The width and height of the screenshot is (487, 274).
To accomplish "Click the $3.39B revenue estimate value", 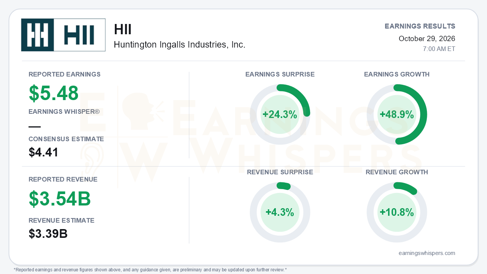I will (48, 234).
